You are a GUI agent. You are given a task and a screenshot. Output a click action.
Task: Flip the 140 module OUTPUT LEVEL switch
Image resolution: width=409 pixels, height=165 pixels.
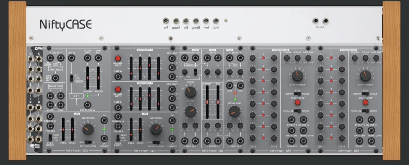[x=156, y=142]
